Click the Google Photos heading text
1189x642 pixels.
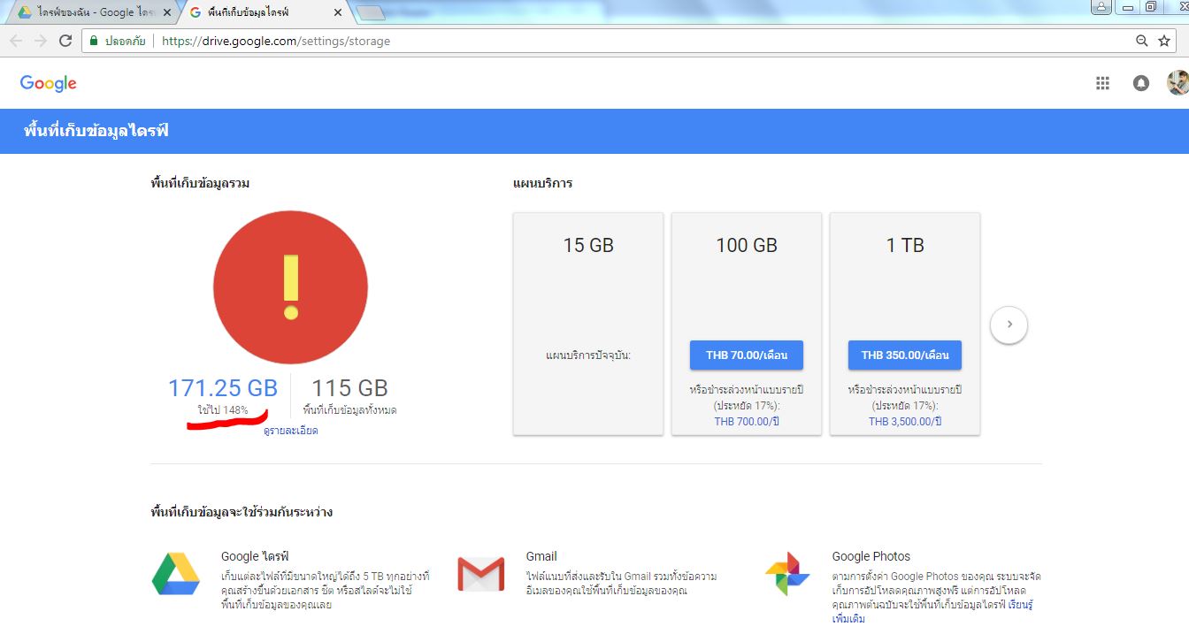871,556
